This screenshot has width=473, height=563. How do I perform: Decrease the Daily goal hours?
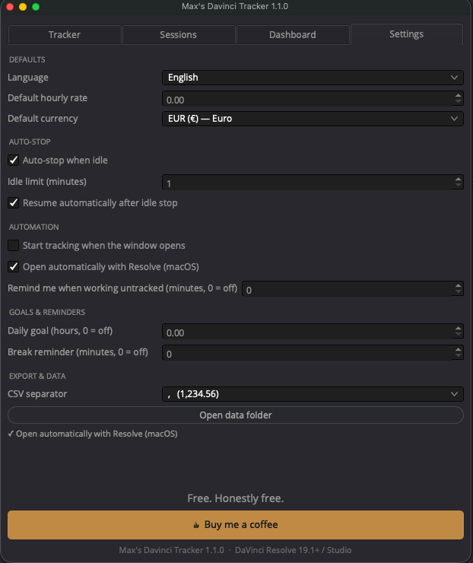pyautogui.click(x=459, y=335)
